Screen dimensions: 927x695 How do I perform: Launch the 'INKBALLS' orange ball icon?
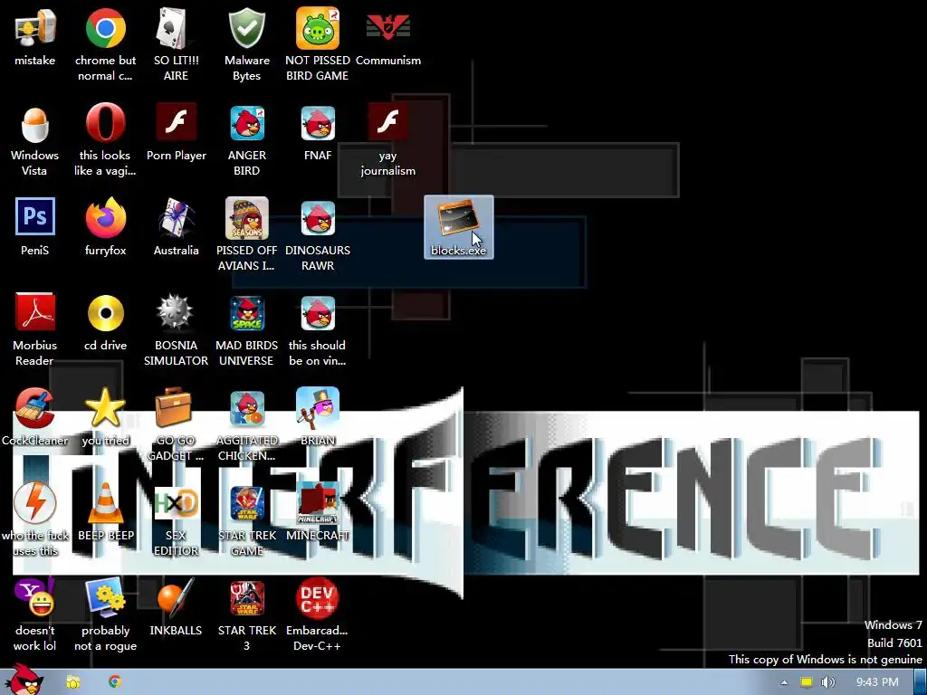[176, 597]
